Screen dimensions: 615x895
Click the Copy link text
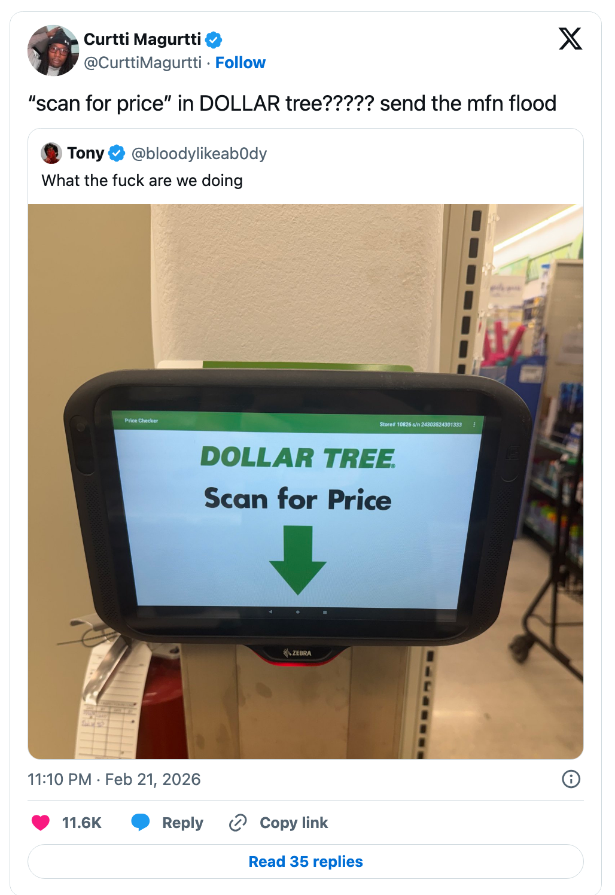point(294,823)
